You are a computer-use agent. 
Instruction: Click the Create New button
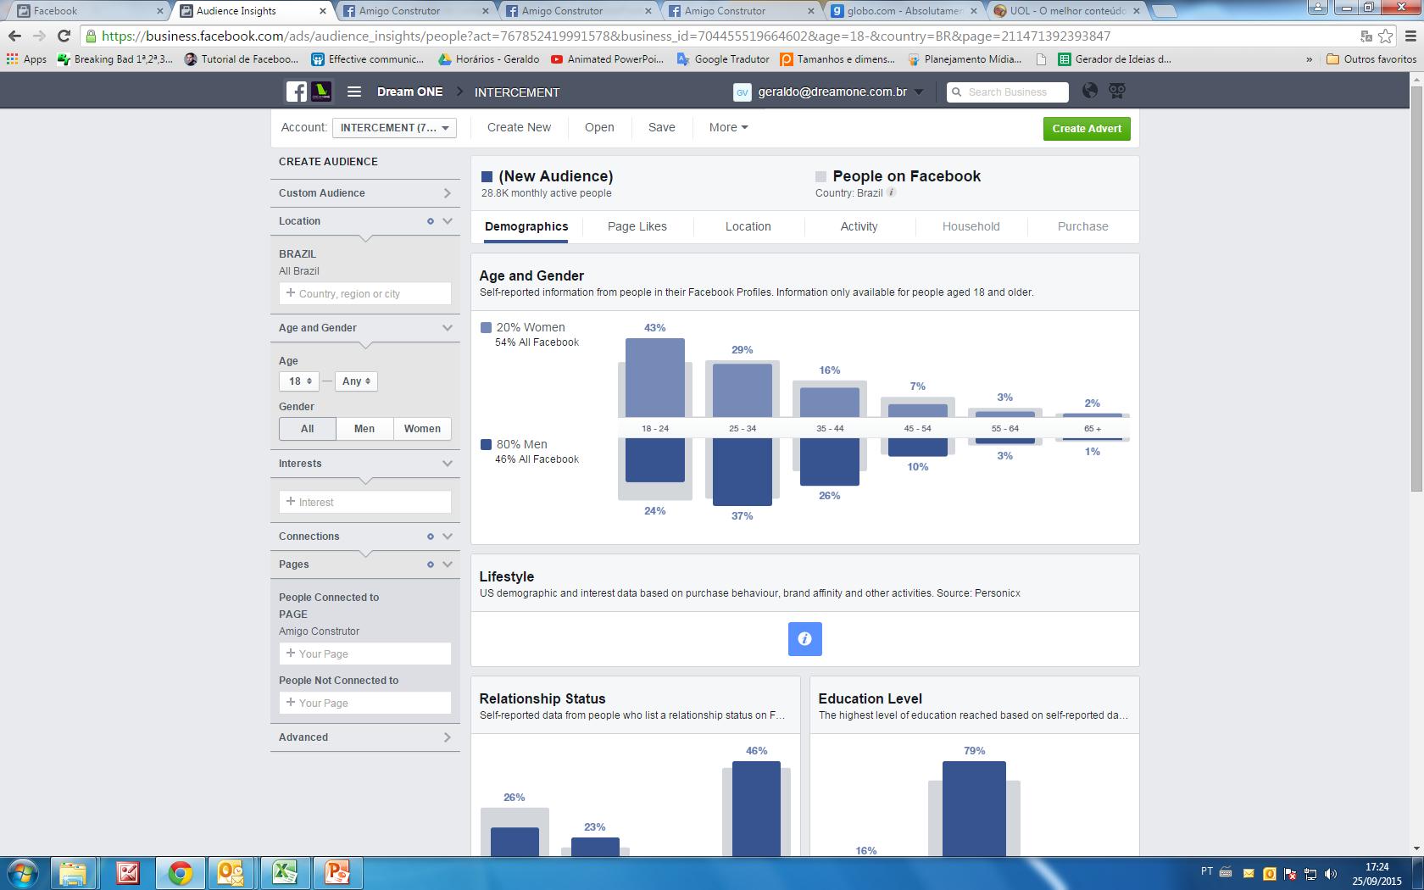pyautogui.click(x=519, y=127)
